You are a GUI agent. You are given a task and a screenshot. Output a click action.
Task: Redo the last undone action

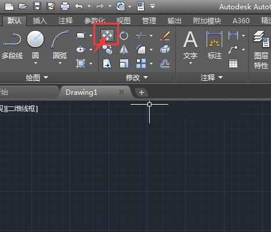tap(100, 7)
